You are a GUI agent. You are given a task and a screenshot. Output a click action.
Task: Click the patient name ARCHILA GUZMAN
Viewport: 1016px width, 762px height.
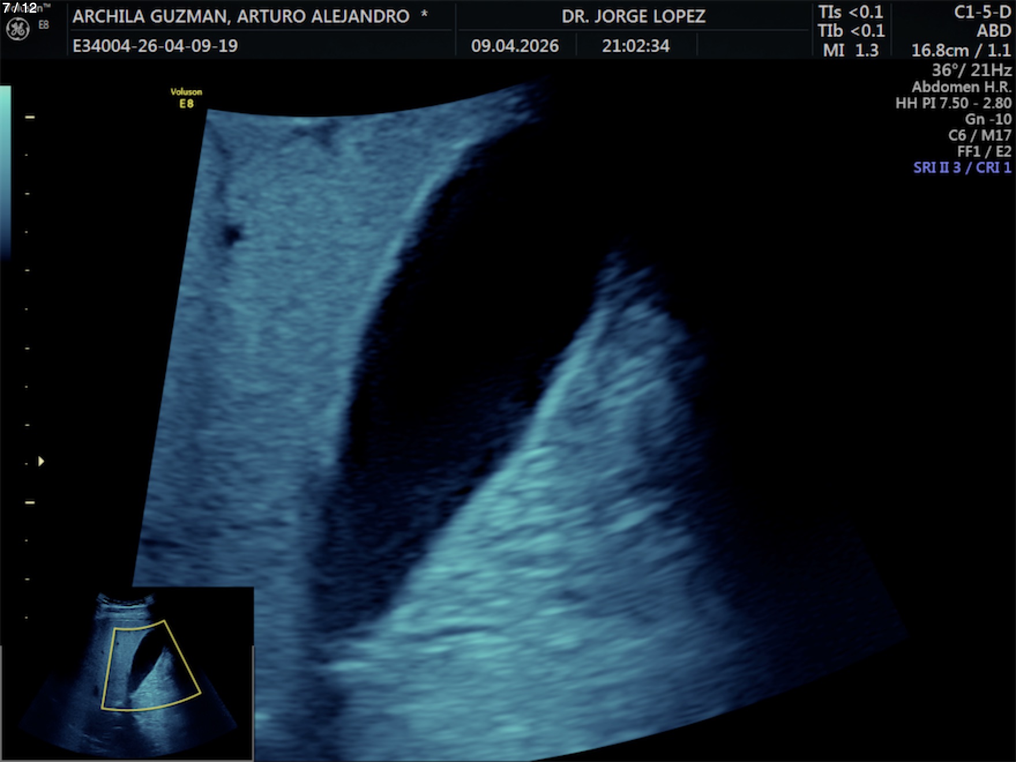[x=241, y=16]
